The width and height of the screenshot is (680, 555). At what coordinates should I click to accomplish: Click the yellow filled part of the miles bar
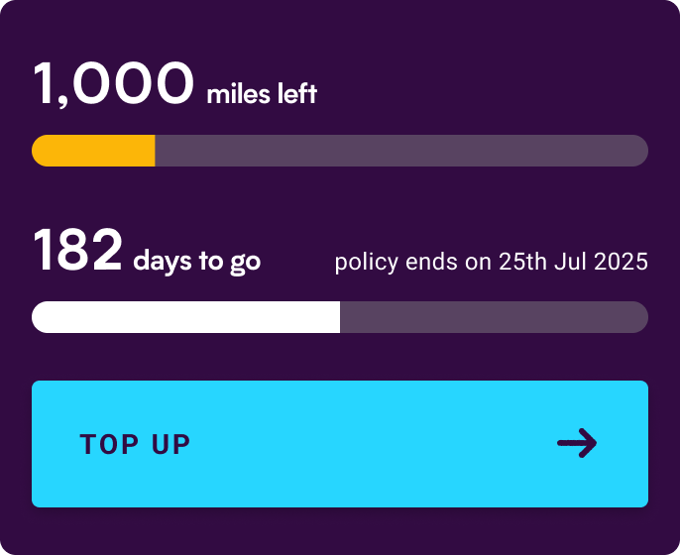(94, 151)
